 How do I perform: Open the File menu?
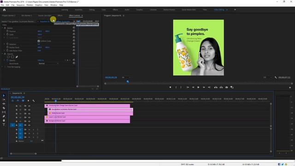[2, 5]
